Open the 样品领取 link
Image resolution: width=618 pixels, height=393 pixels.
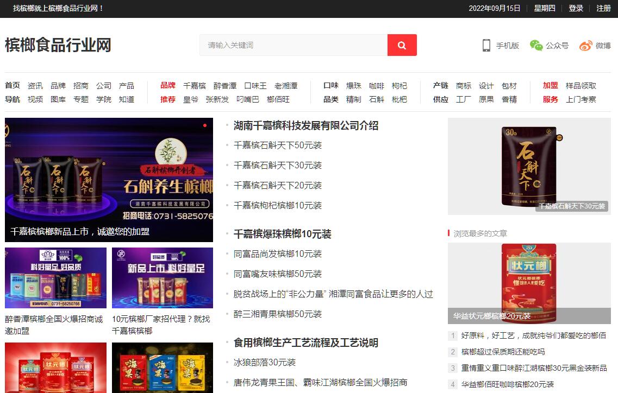tap(580, 86)
